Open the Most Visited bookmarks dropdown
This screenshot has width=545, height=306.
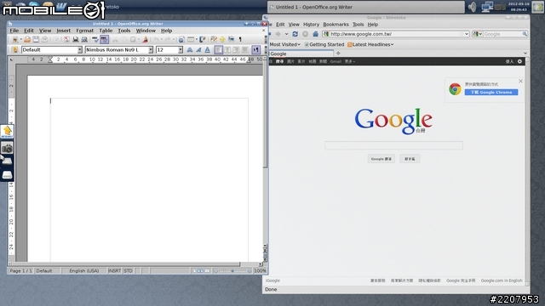pyautogui.click(x=284, y=45)
